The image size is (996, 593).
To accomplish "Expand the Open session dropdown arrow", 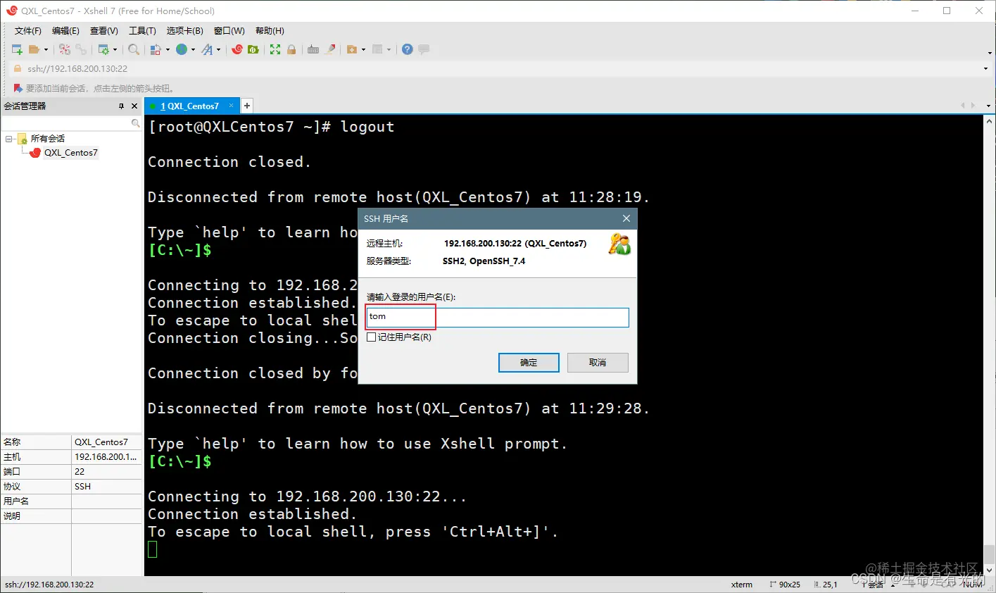I will pyautogui.click(x=46, y=49).
